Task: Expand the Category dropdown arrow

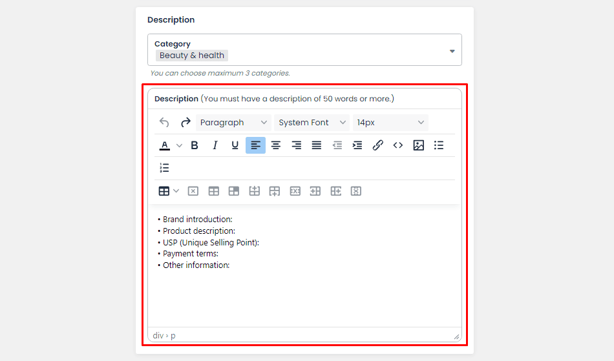Action: (x=452, y=51)
